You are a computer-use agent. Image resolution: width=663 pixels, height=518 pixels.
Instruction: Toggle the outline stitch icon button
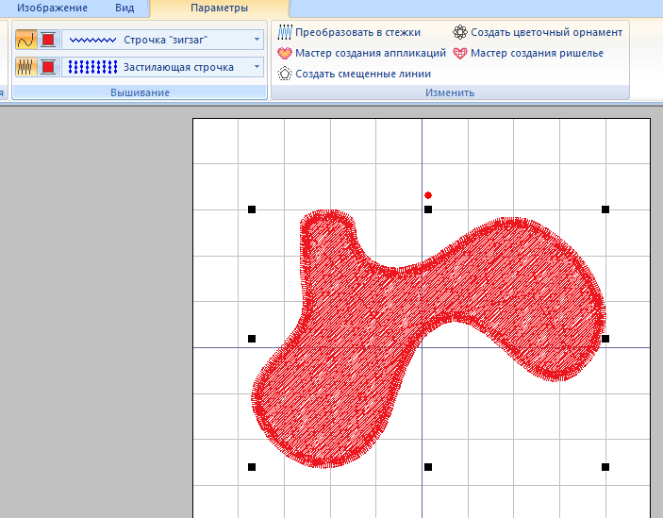(25, 41)
